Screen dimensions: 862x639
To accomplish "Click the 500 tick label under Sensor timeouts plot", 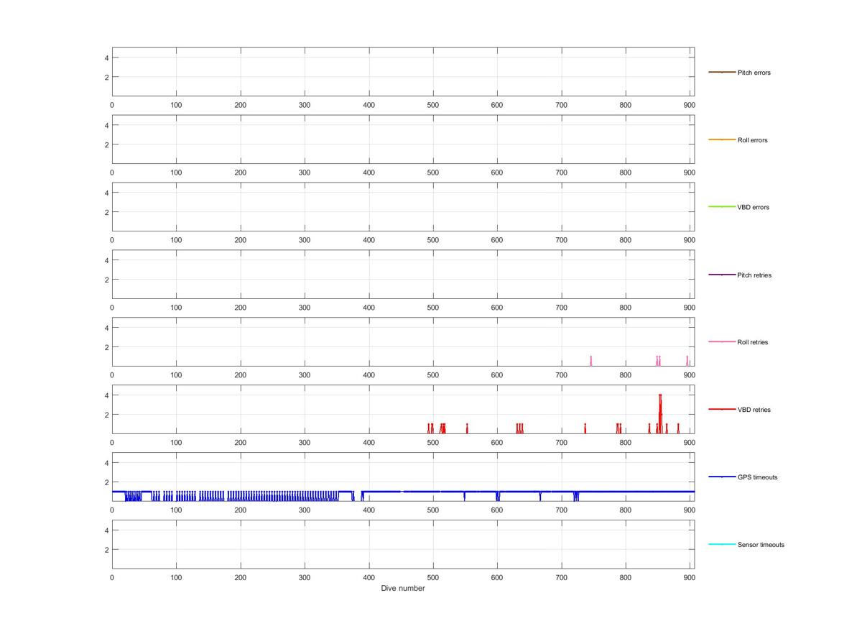I will pyautogui.click(x=433, y=577).
